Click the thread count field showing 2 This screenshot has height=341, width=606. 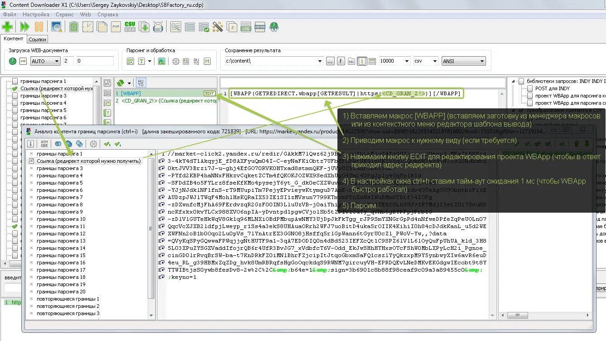(x=68, y=61)
